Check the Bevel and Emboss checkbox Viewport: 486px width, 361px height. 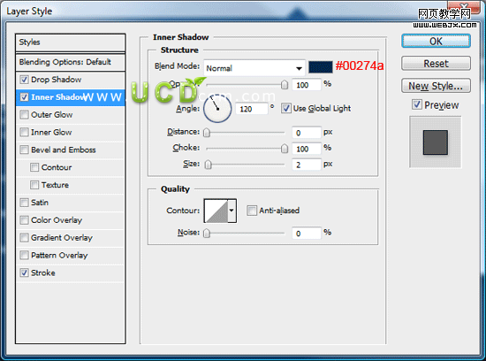[x=24, y=150]
